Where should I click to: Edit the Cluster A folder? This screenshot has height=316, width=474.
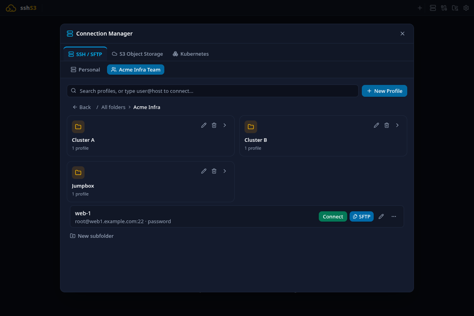204,125
